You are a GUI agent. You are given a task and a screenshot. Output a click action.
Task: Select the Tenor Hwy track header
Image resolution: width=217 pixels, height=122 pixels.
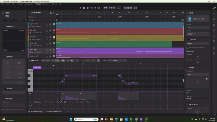37,51
